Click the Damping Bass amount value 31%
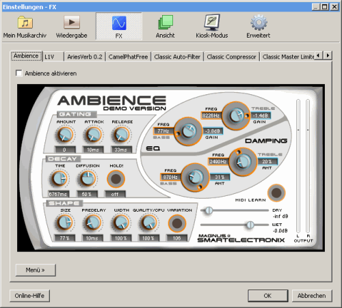 (x=220, y=177)
